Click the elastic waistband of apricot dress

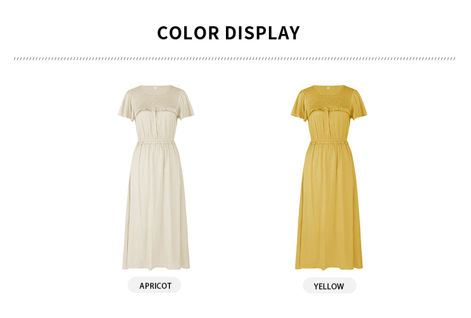156,143
